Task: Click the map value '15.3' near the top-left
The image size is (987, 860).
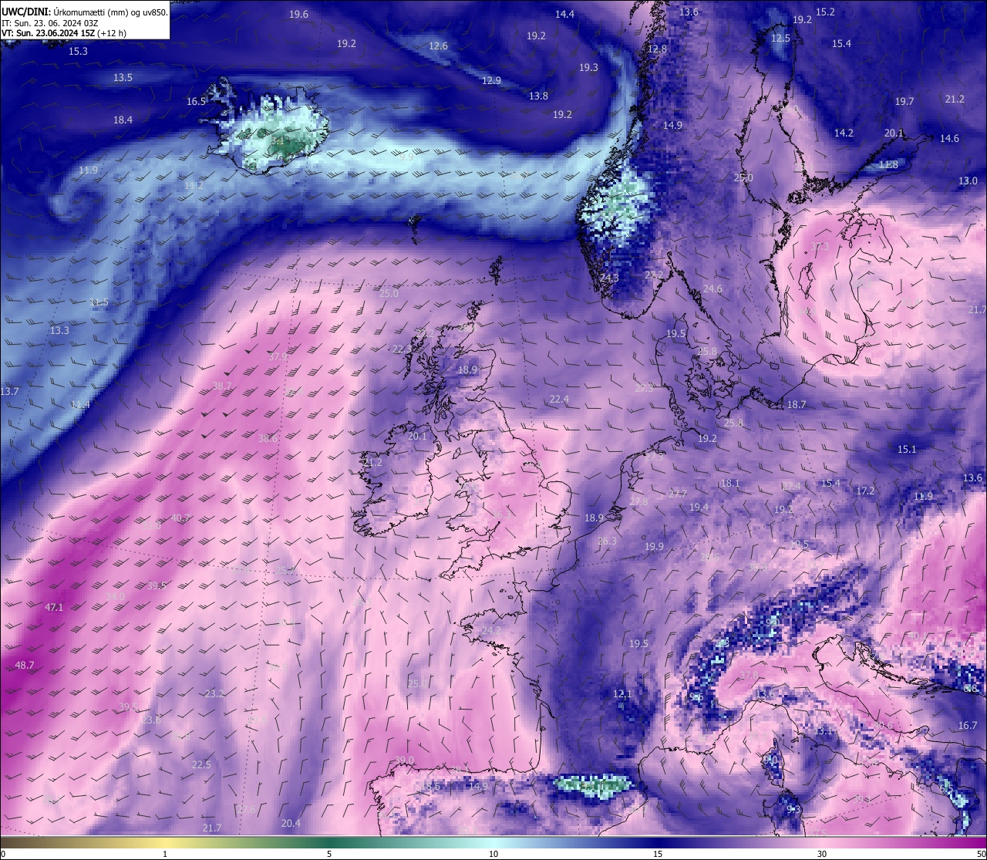Action: (x=78, y=51)
